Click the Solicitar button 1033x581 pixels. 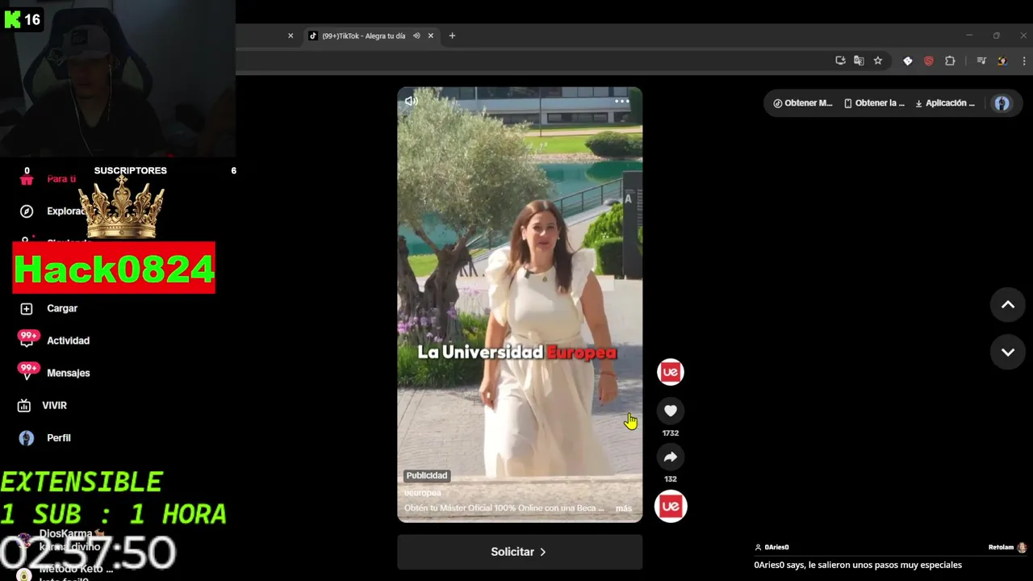click(x=520, y=552)
